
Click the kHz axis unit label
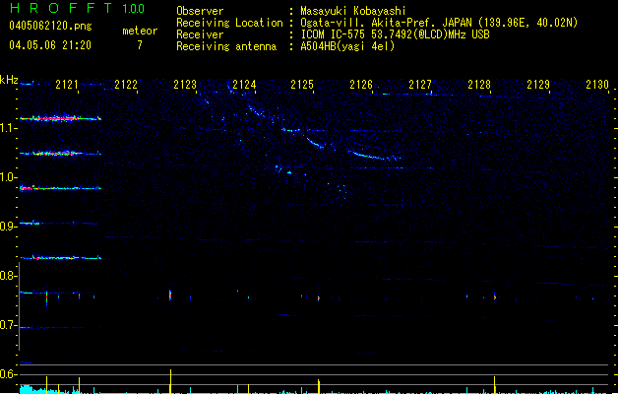[9, 80]
